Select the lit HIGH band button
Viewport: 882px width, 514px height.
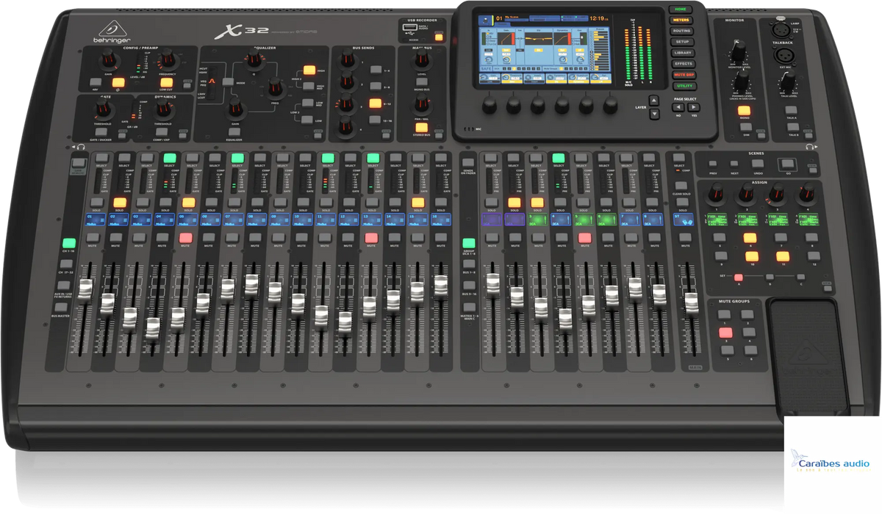tap(309, 70)
